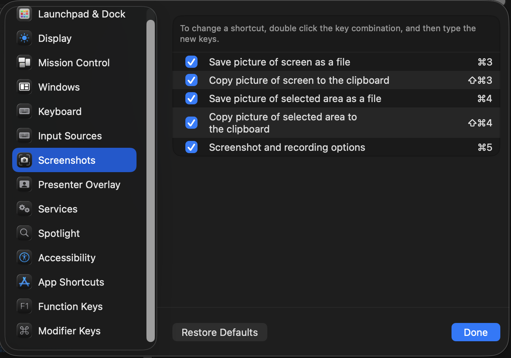The image size is (511, 358).
Task: Uncheck Copy picture of screen to clipboard
Action: (191, 80)
